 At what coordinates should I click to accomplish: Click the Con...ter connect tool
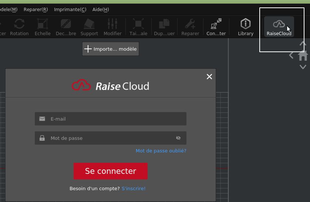(216, 27)
